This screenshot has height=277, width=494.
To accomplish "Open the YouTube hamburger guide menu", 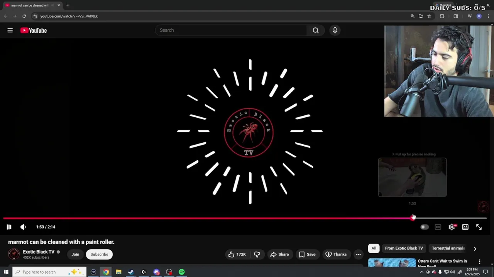I will (x=10, y=30).
